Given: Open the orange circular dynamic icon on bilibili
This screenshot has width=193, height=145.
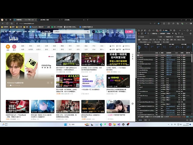Looking at the screenshot, I should click(8, 47).
